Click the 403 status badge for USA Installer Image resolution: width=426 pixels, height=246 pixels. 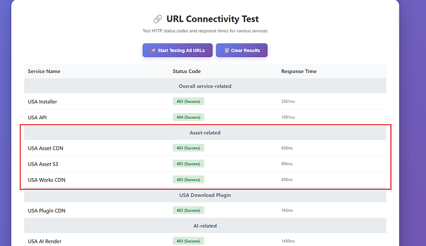tap(188, 101)
